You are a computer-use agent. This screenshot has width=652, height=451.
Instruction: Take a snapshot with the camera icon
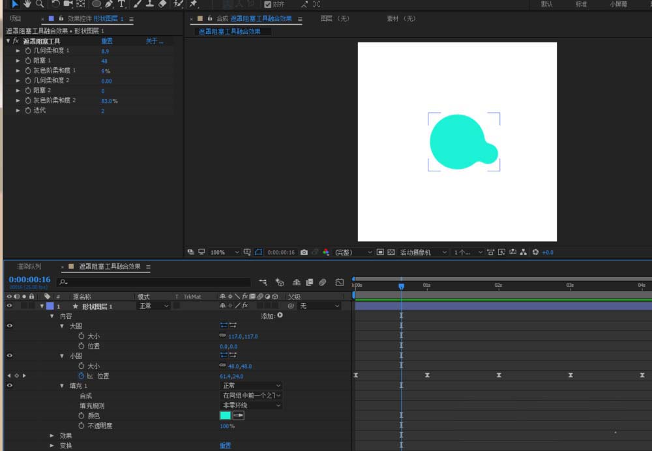[x=304, y=252]
